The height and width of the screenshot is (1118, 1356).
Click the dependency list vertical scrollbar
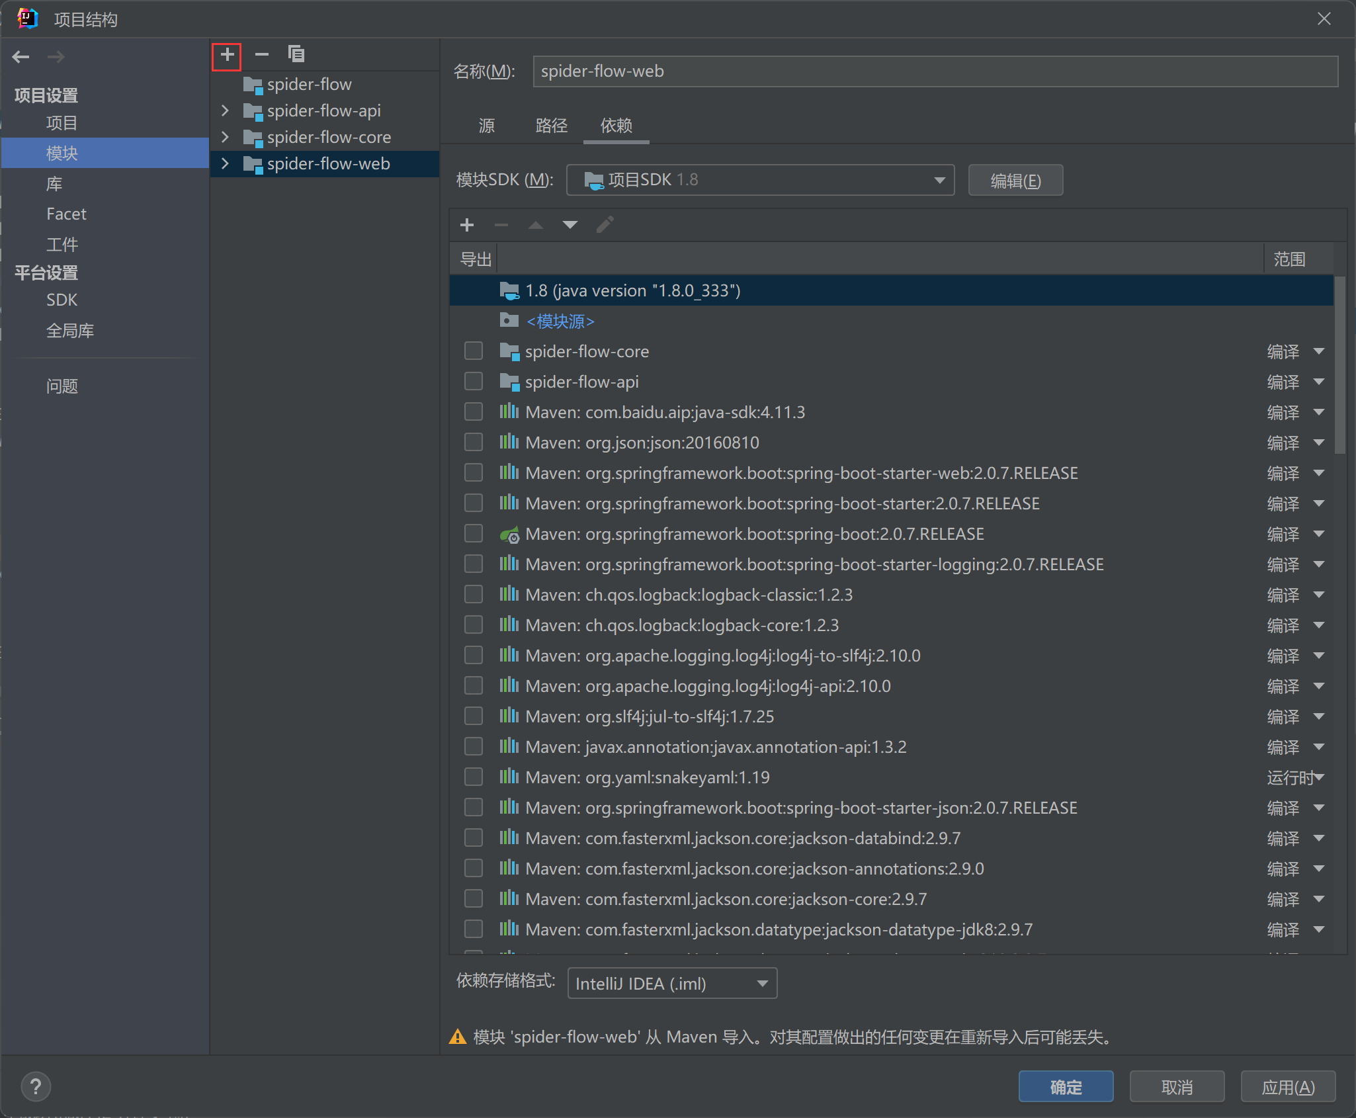pos(1339,365)
